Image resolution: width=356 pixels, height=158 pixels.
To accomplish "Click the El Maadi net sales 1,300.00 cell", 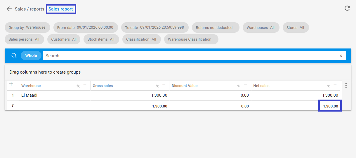I will (x=296, y=95).
